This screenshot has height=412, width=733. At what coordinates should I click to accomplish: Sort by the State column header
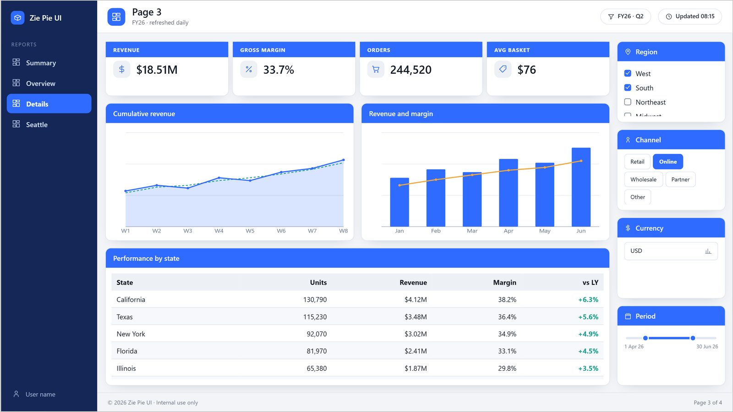point(125,282)
